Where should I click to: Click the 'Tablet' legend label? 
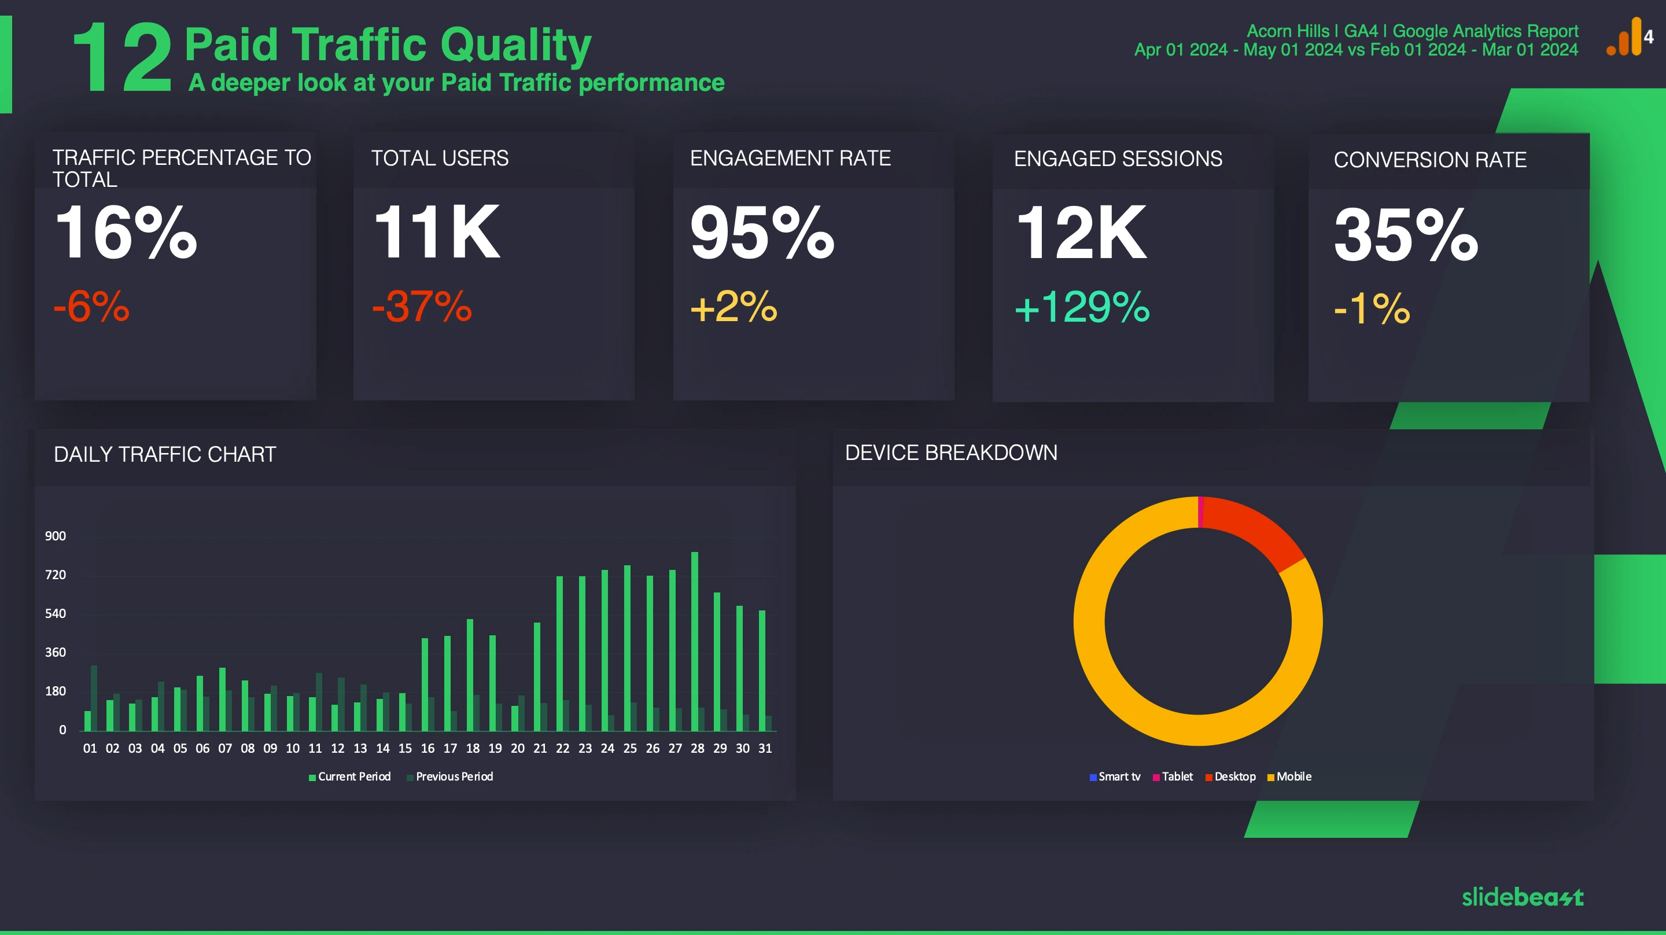pyautogui.click(x=1178, y=776)
